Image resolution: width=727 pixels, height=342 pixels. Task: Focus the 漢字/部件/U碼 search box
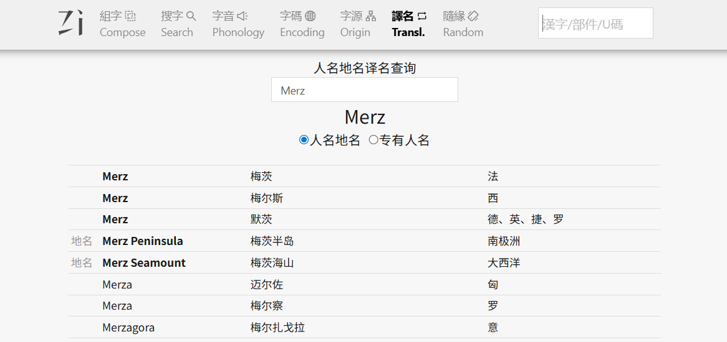pos(595,24)
